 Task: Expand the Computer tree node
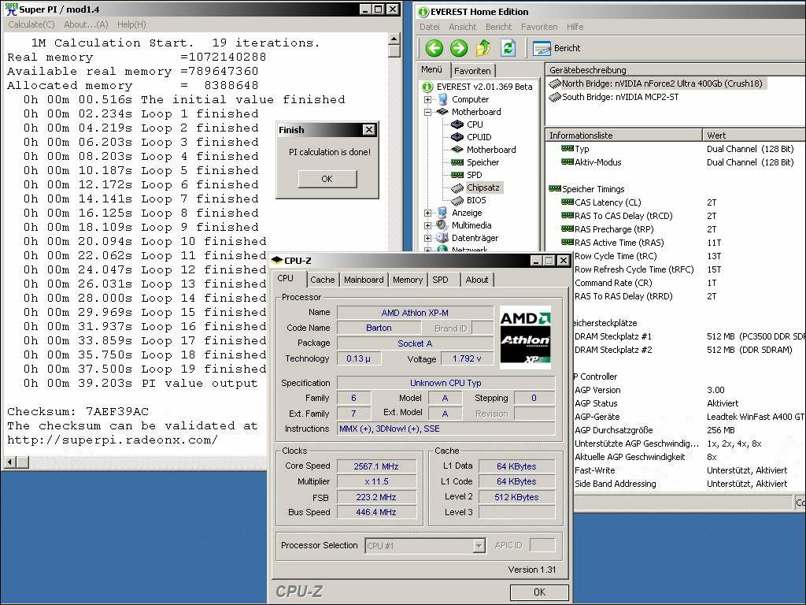point(427,99)
